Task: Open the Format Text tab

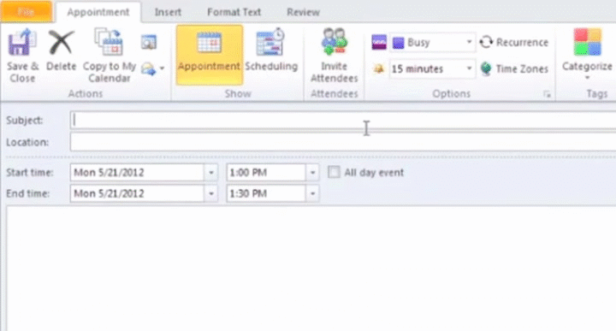Action: pos(234,12)
